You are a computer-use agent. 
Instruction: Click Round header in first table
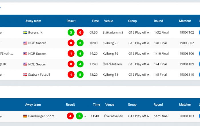pyautogui.click(x=158, y=21)
